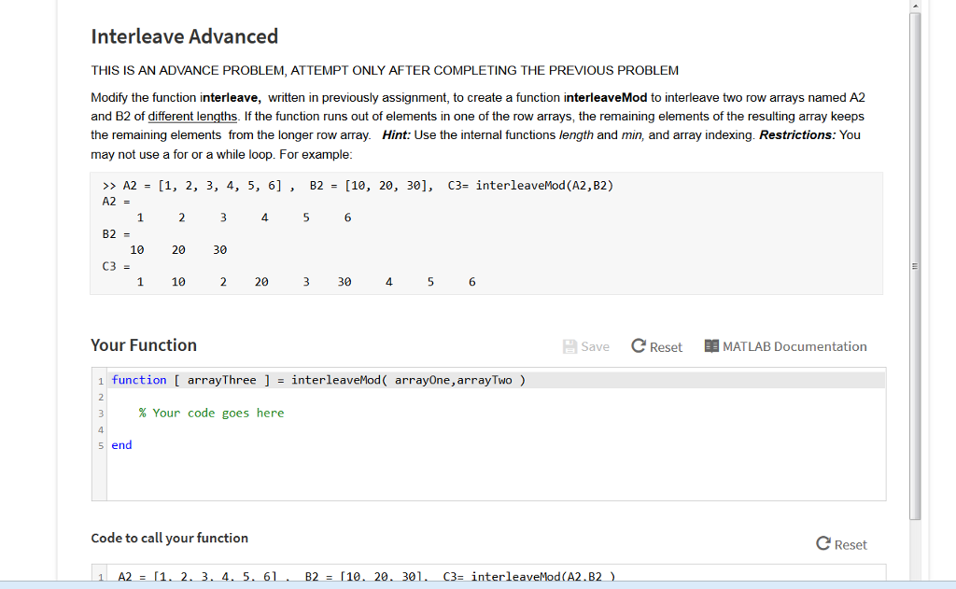This screenshot has width=956, height=589.
Task: Click the vertical scrollbar thumb
Action: pos(915,266)
